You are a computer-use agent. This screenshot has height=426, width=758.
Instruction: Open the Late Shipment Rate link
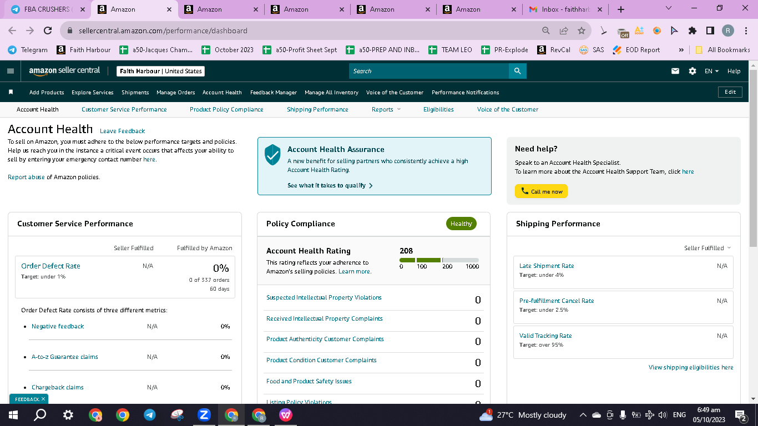[x=547, y=266]
